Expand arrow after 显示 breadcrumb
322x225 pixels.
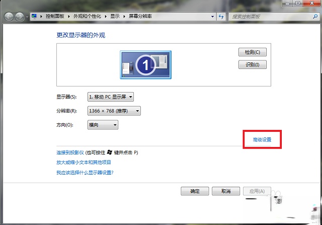[x=124, y=17]
